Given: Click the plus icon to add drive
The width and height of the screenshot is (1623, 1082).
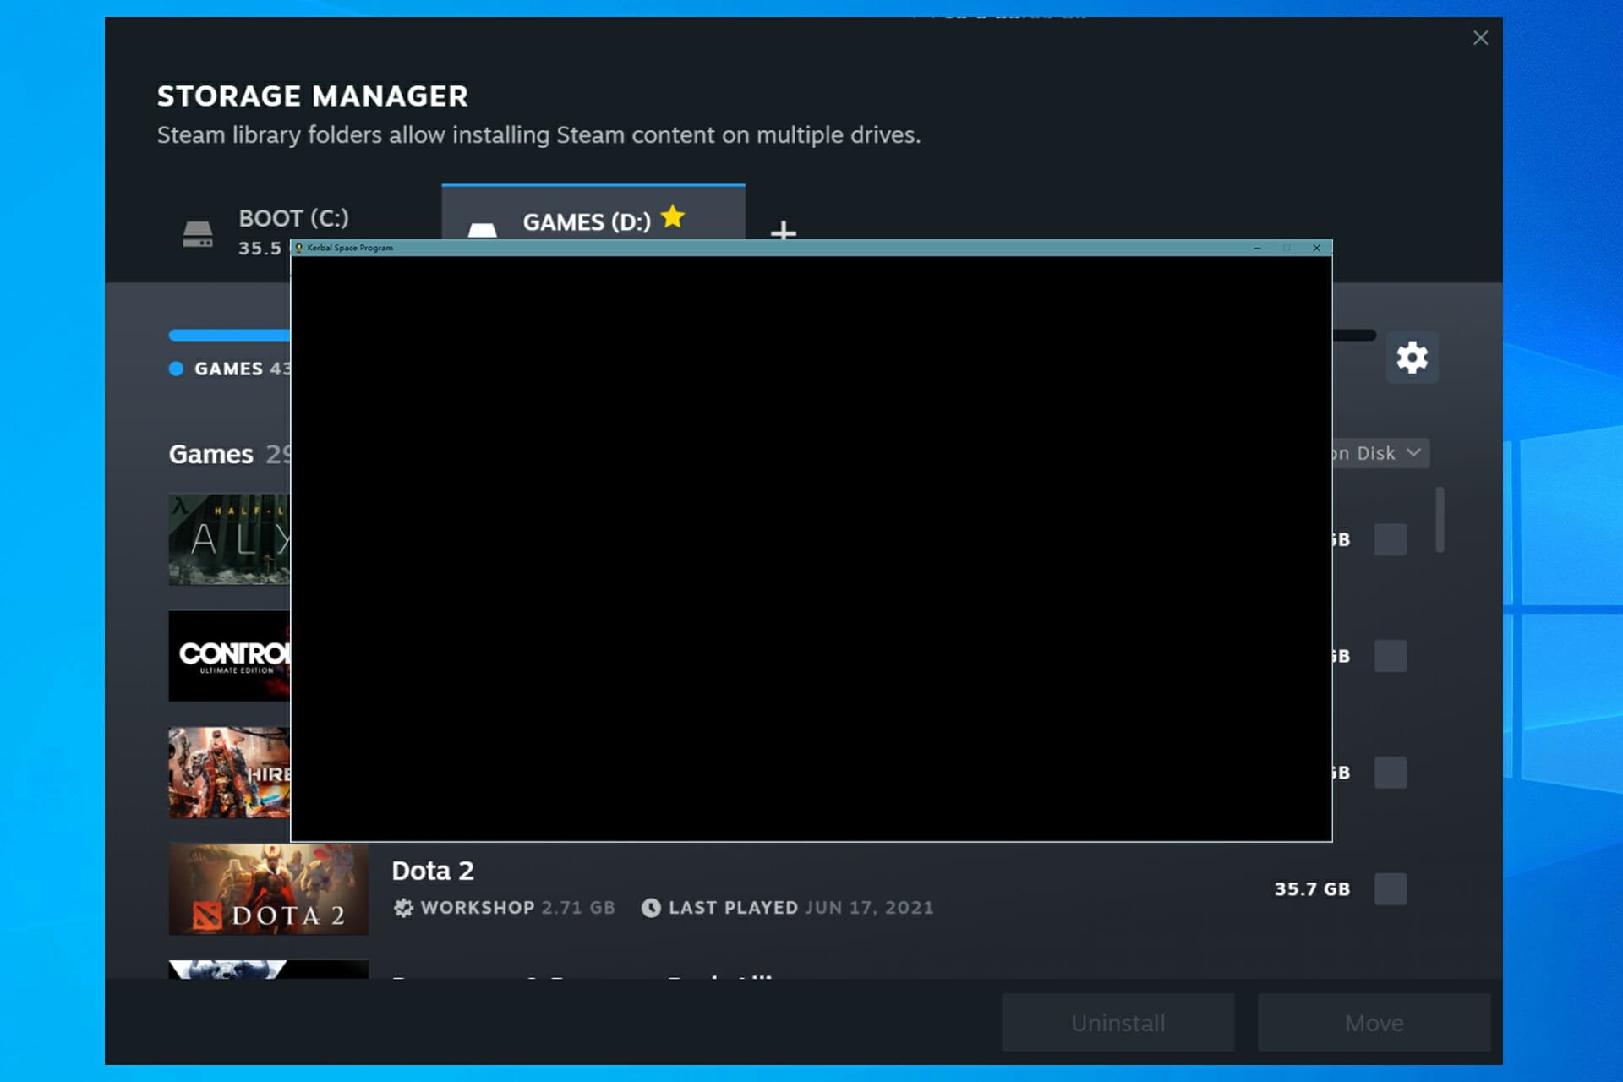Looking at the screenshot, I should pyautogui.click(x=783, y=230).
